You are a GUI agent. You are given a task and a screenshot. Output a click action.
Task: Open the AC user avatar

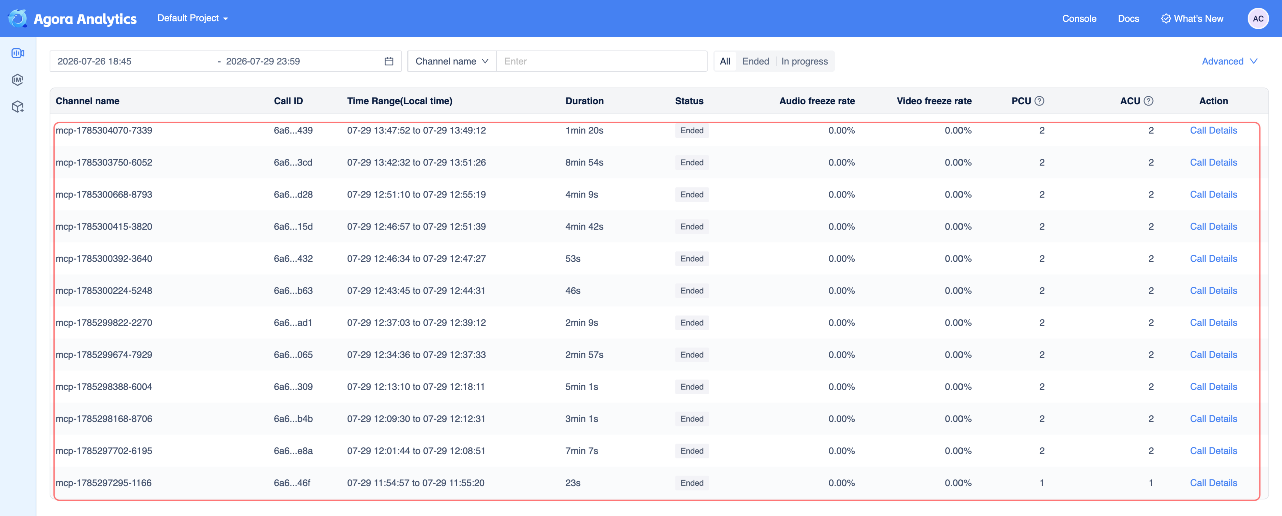pyautogui.click(x=1258, y=19)
